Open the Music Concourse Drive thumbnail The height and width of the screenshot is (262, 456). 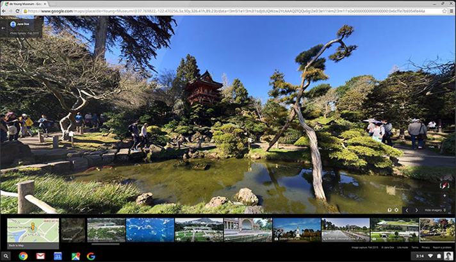(345, 230)
